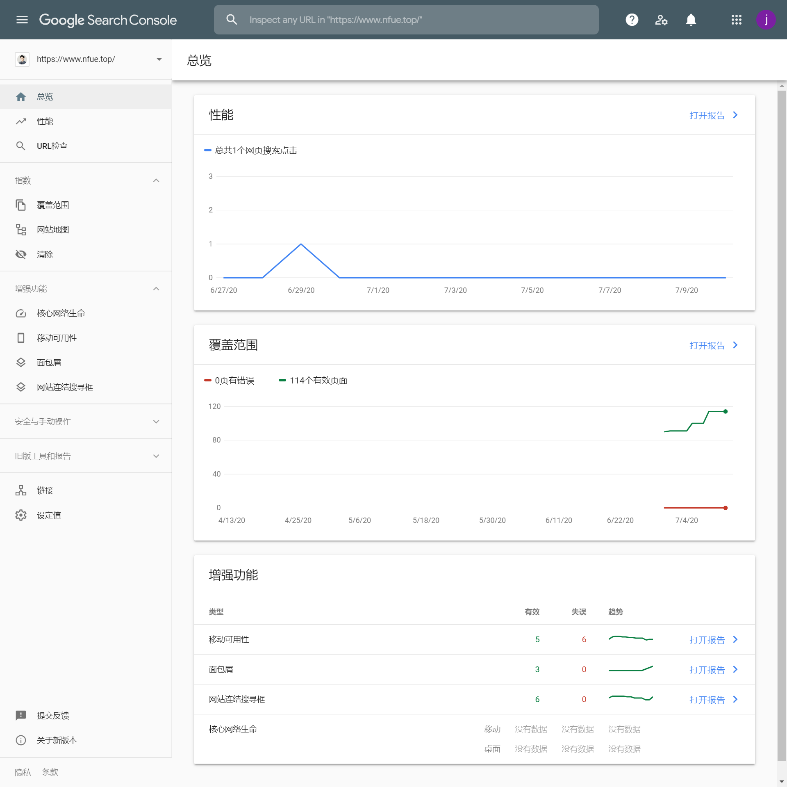
Task: Open the Google apps grid
Action: tap(736, 20)
